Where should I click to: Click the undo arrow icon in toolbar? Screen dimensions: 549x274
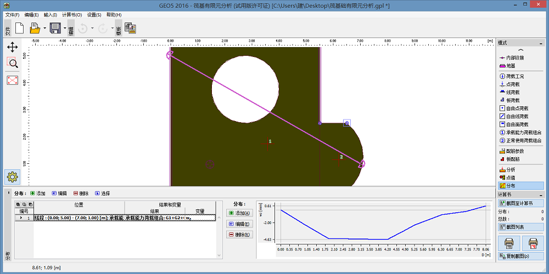coord(83,28)
